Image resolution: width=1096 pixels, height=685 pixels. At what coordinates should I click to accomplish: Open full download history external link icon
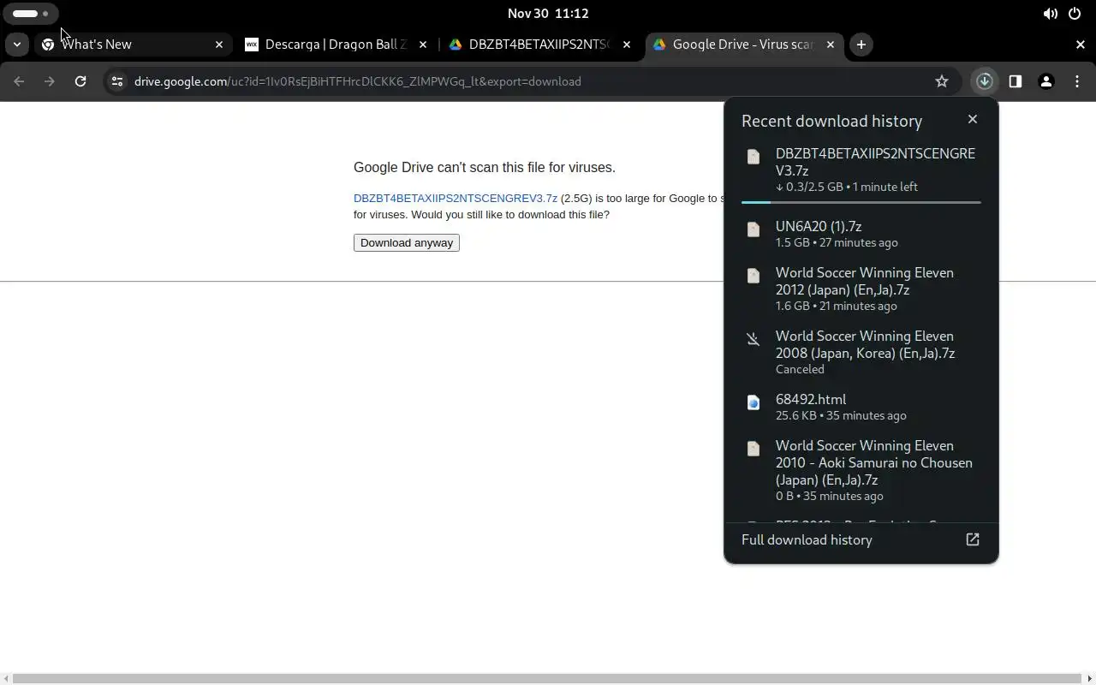[x=973, y=539]
